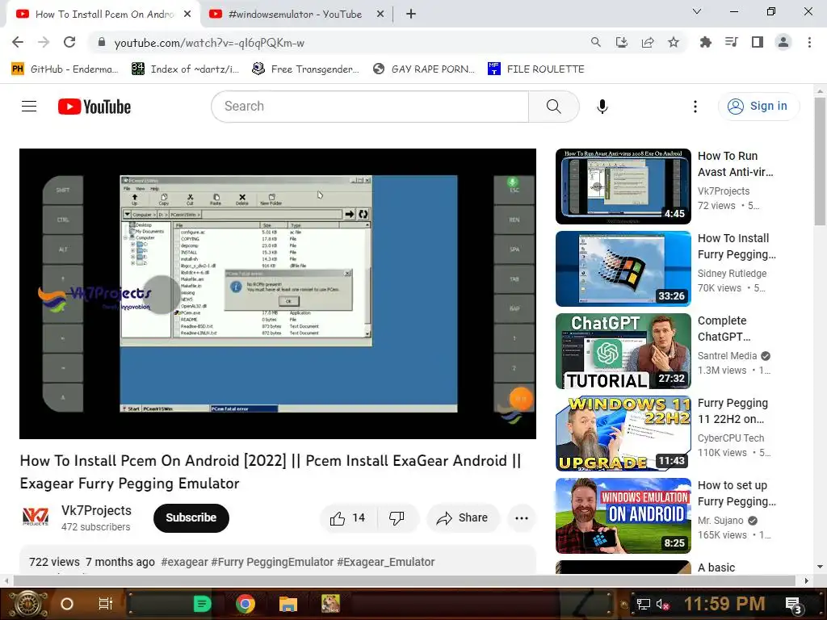The image size is (827, 620).
Task: Select the How To Install Pcem tab
Action: 104,15
